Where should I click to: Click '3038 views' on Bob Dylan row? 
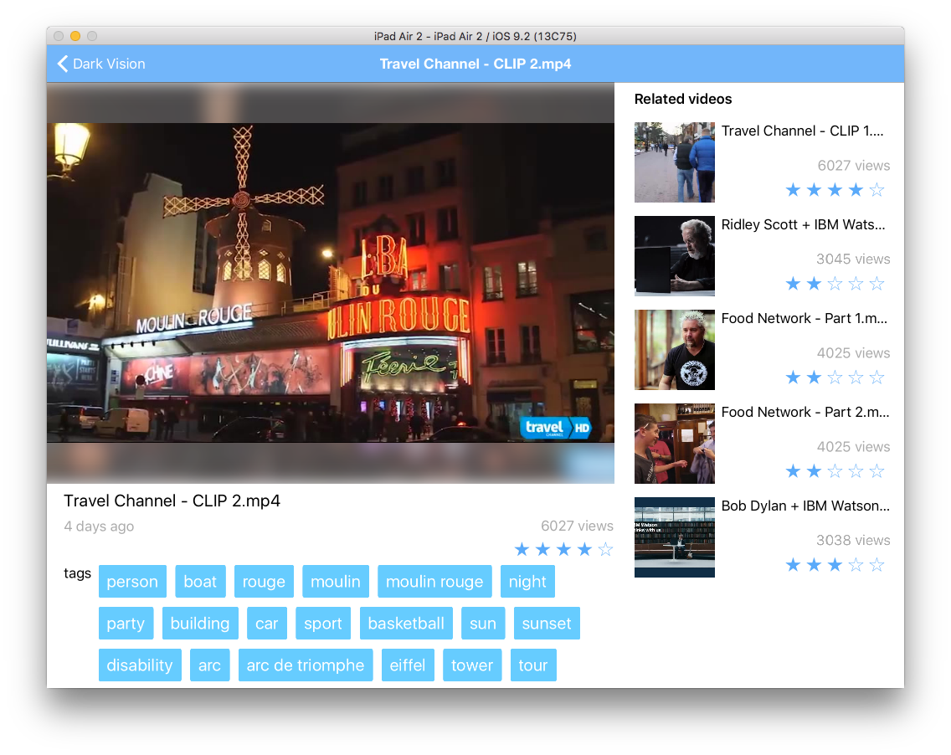click(x=853, y=541)
